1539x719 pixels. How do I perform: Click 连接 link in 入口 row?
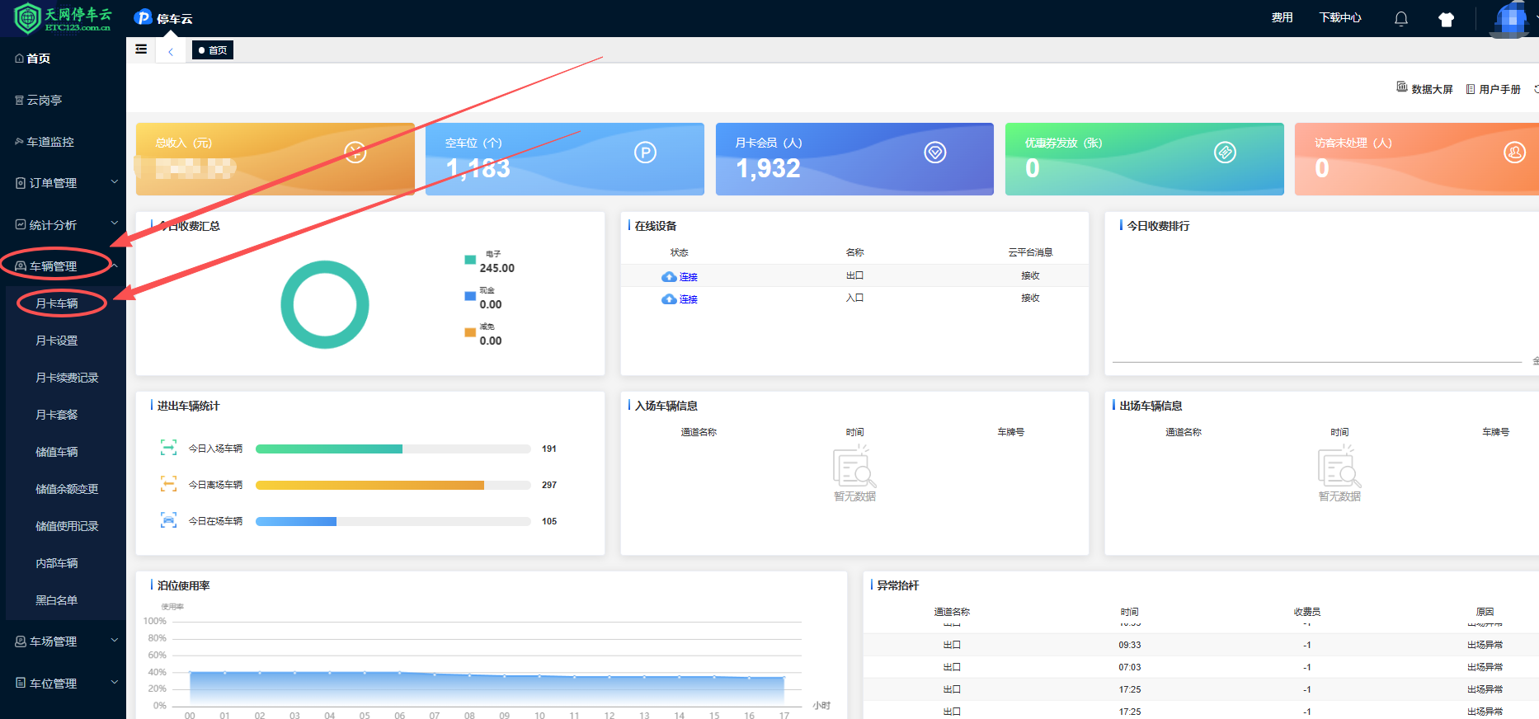689,299
